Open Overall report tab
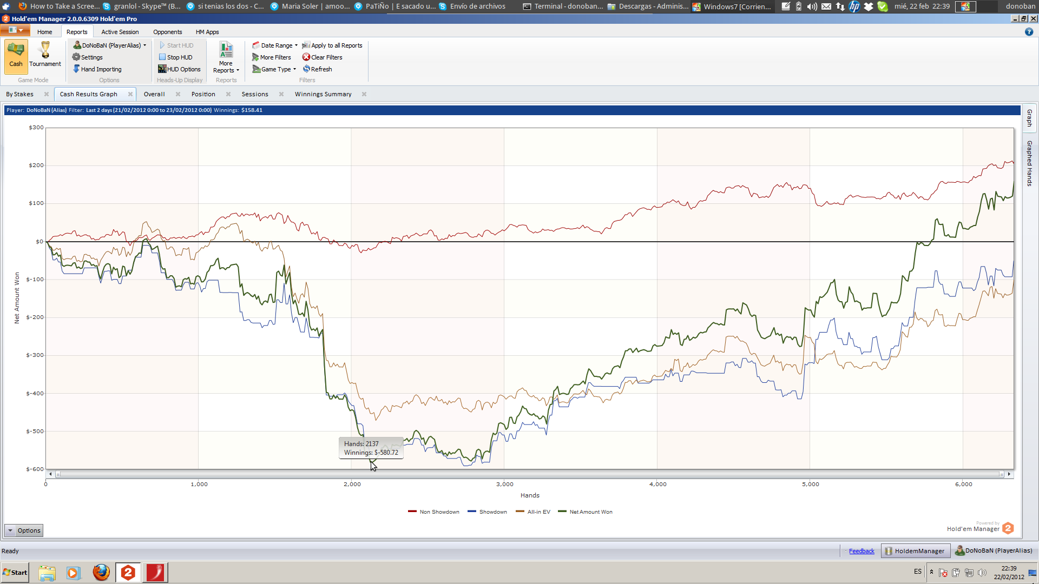1039x584 pixels. pyautogui.click(x=154, y=94)
